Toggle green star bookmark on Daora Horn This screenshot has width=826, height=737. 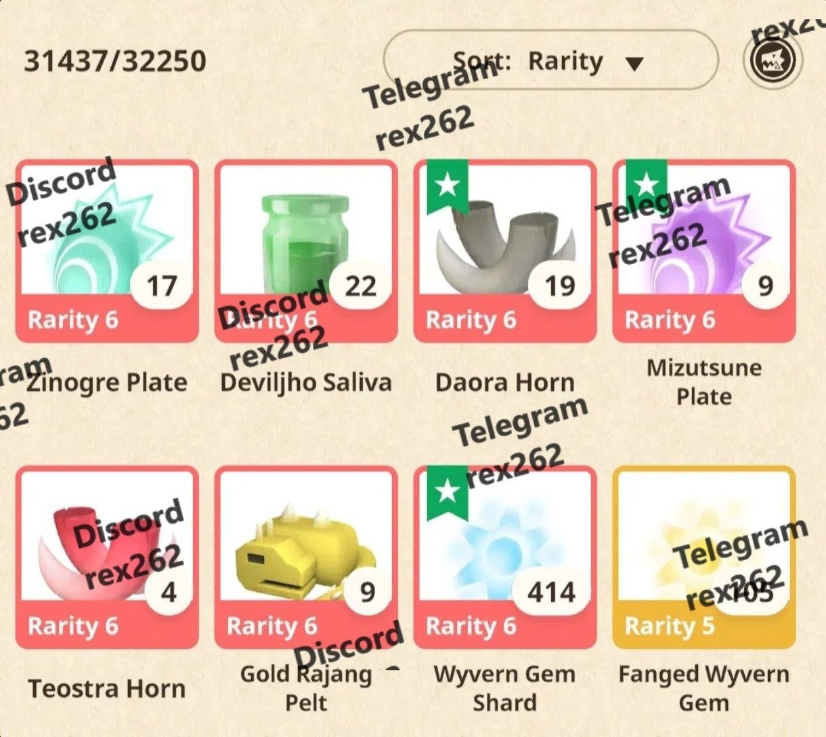pyautogui.click(x=448, y=186)
